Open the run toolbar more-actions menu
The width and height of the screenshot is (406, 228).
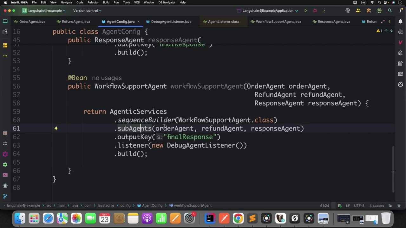click(324, 10)
